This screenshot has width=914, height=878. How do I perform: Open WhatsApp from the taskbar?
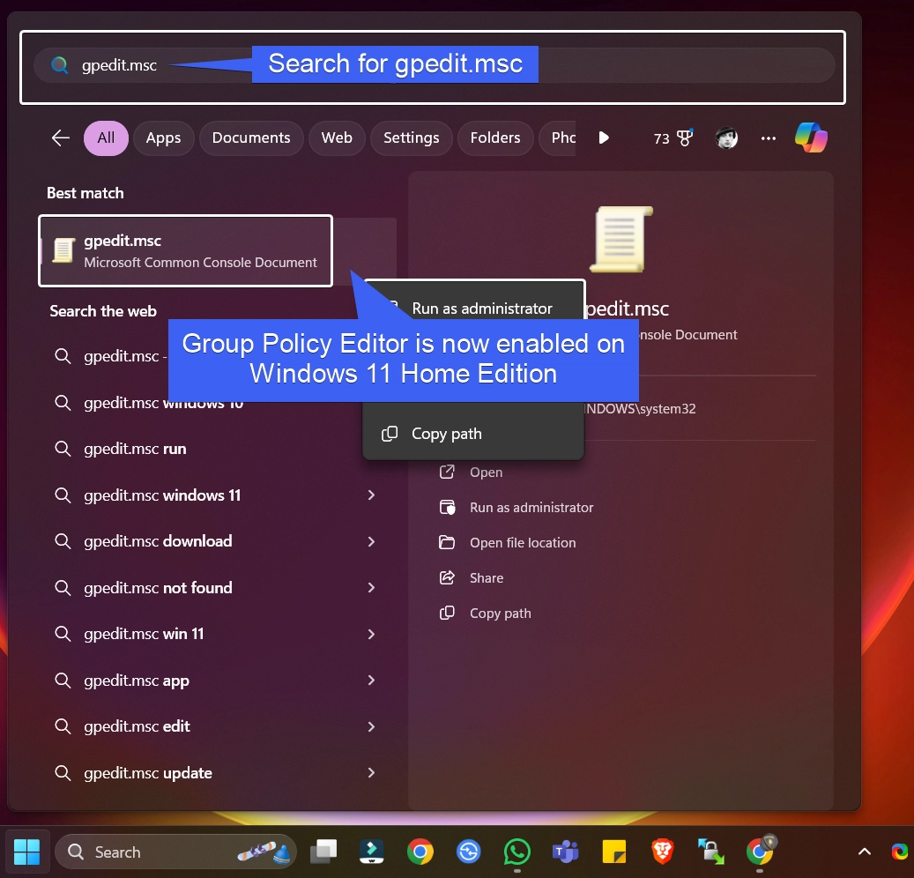(x=517, y=852)
